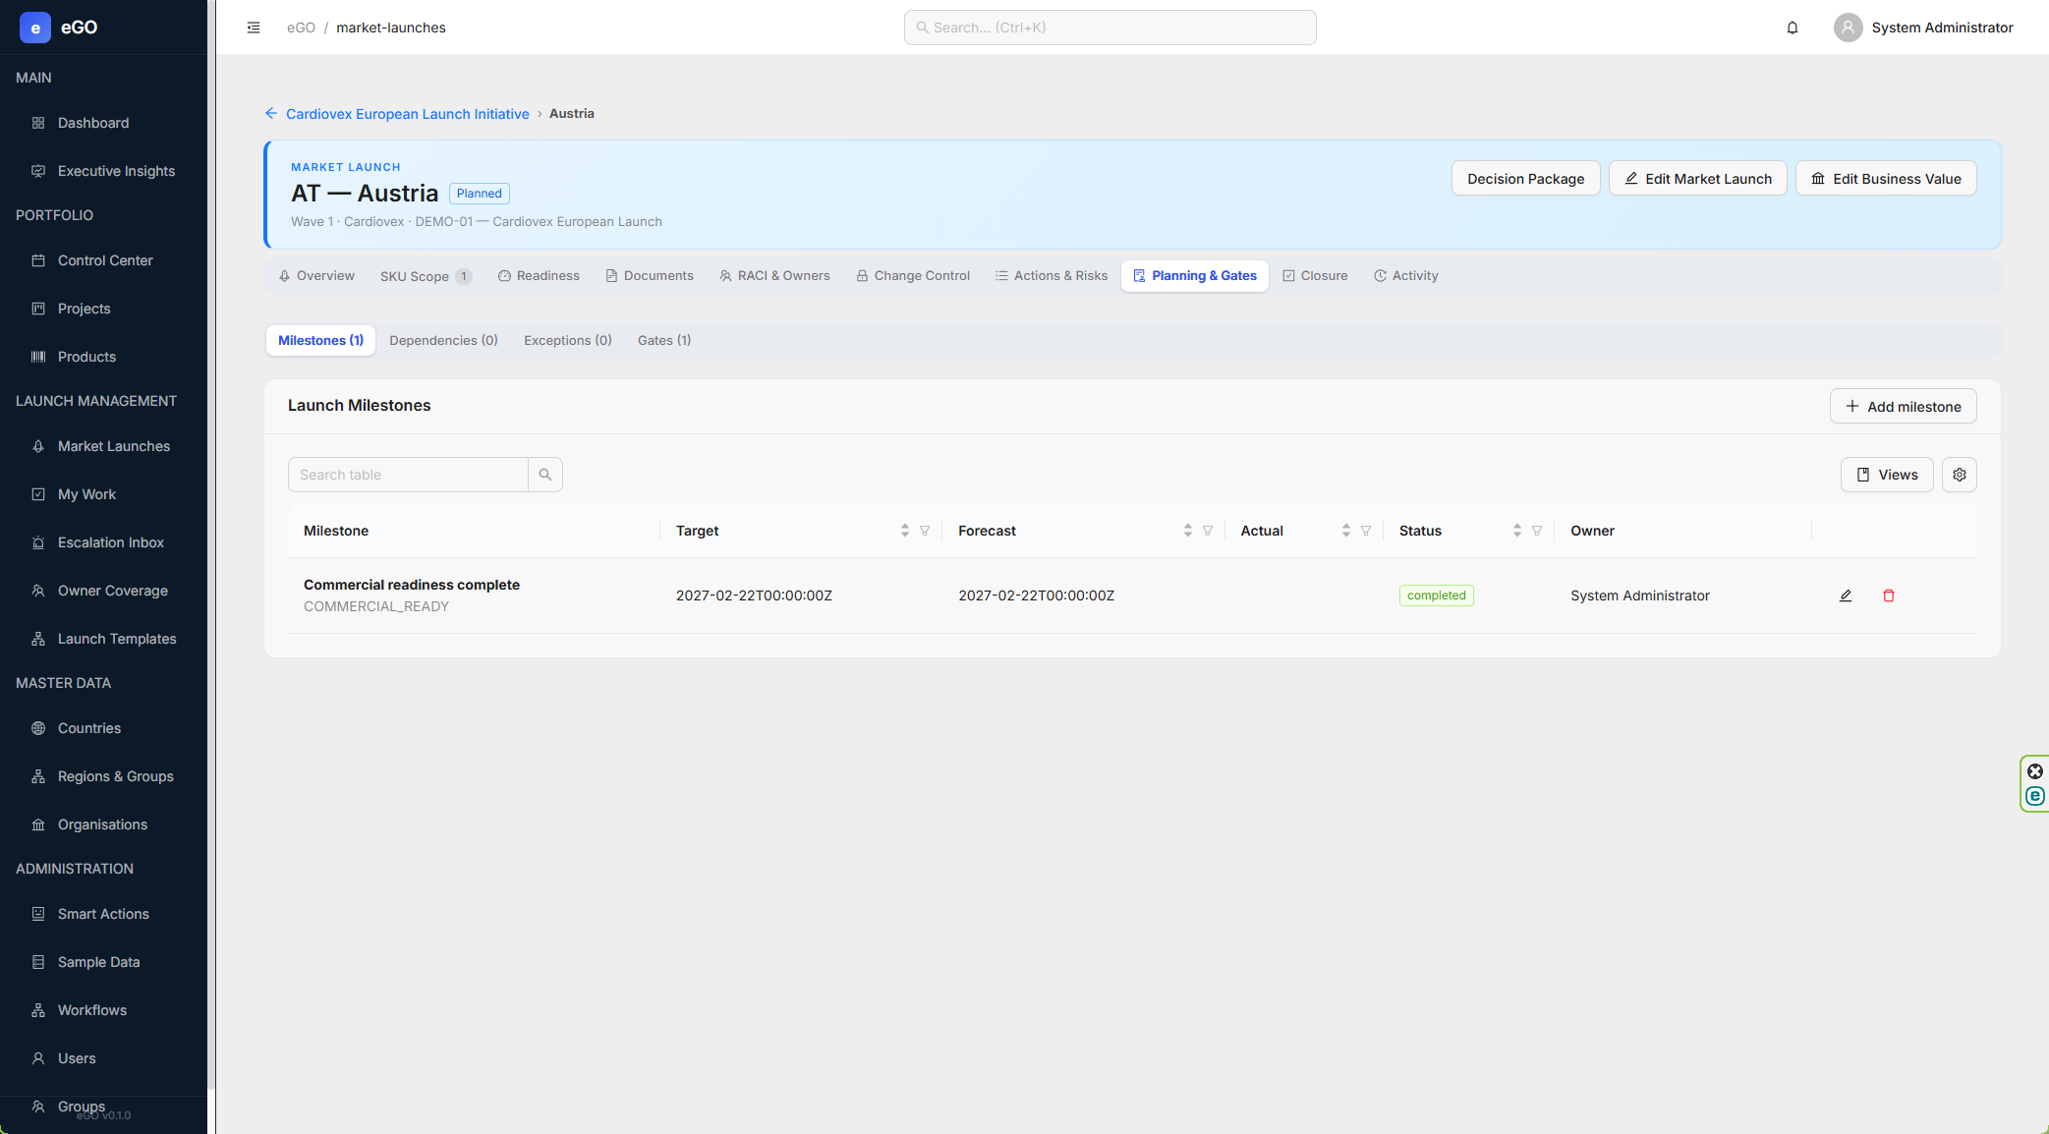Open Launch Templates
2049x1134 pixels.
click(x=104, y=639)
